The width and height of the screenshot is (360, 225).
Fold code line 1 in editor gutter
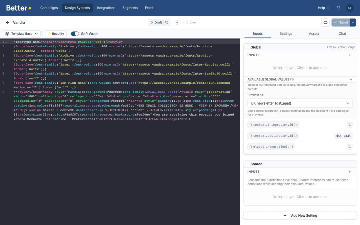(x=6, y=42)
